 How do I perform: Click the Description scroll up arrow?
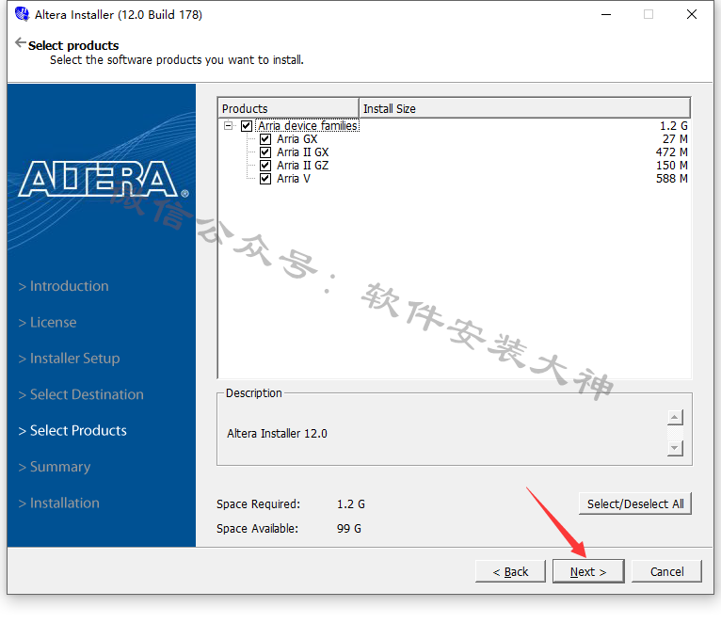coord(675,418)
